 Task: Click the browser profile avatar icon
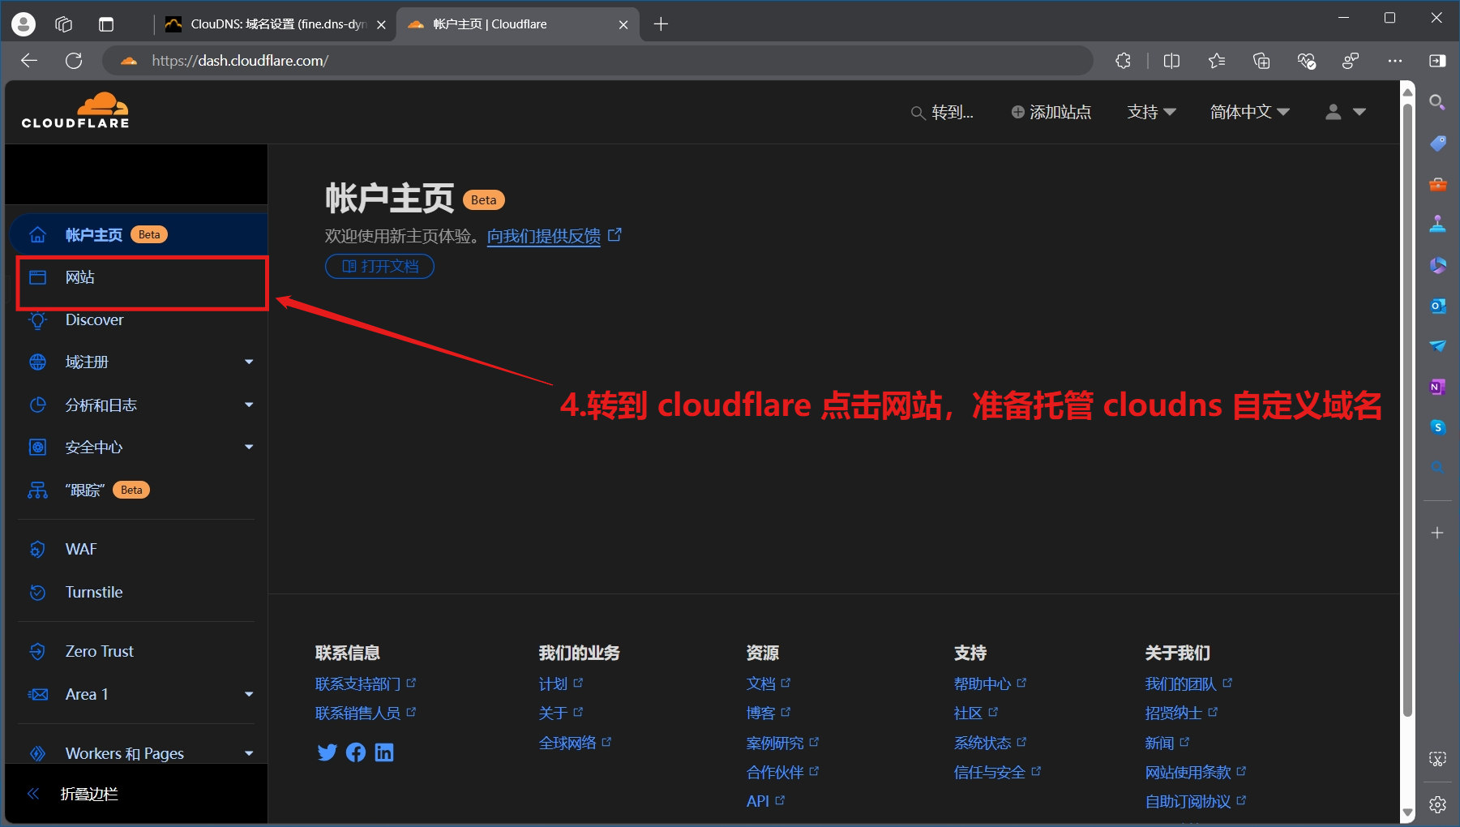tap(24, 24)
